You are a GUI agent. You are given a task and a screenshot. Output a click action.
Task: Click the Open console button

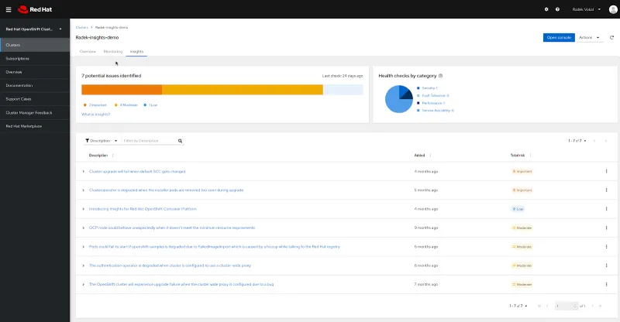(558, 37)
